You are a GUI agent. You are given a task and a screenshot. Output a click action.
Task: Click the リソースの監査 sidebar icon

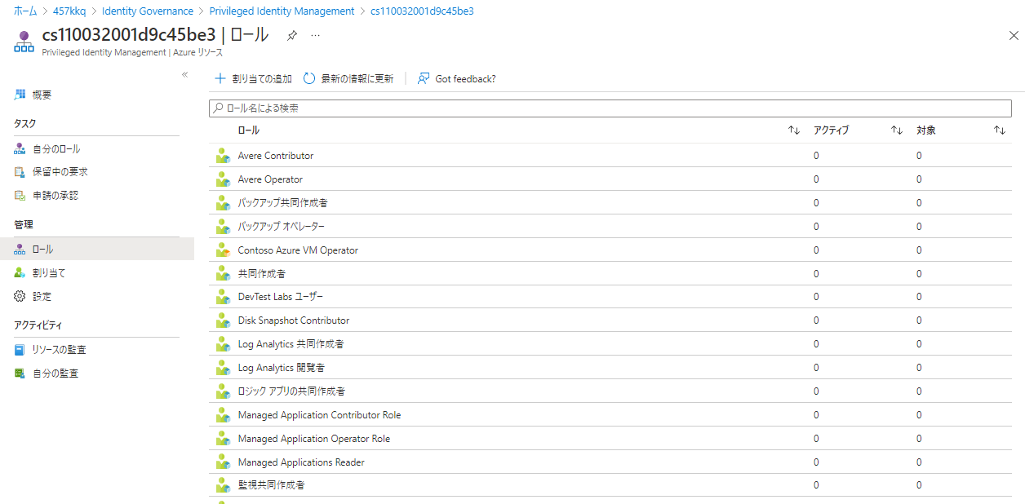[x=20, y=350]
